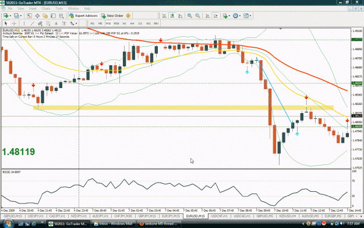364x228 pixels.
Task: Open the Periods clock icon
Action: pos(235,16)
